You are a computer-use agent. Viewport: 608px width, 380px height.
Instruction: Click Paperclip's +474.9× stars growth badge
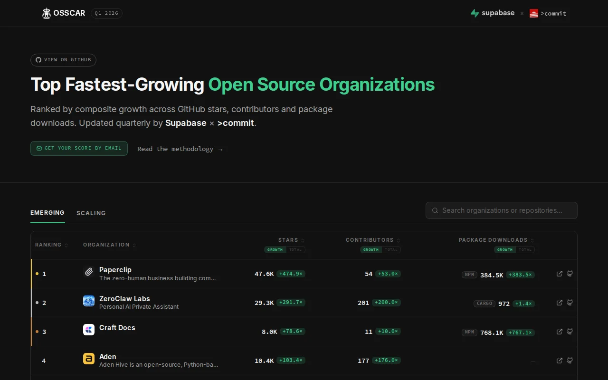[x=291, y=274]
